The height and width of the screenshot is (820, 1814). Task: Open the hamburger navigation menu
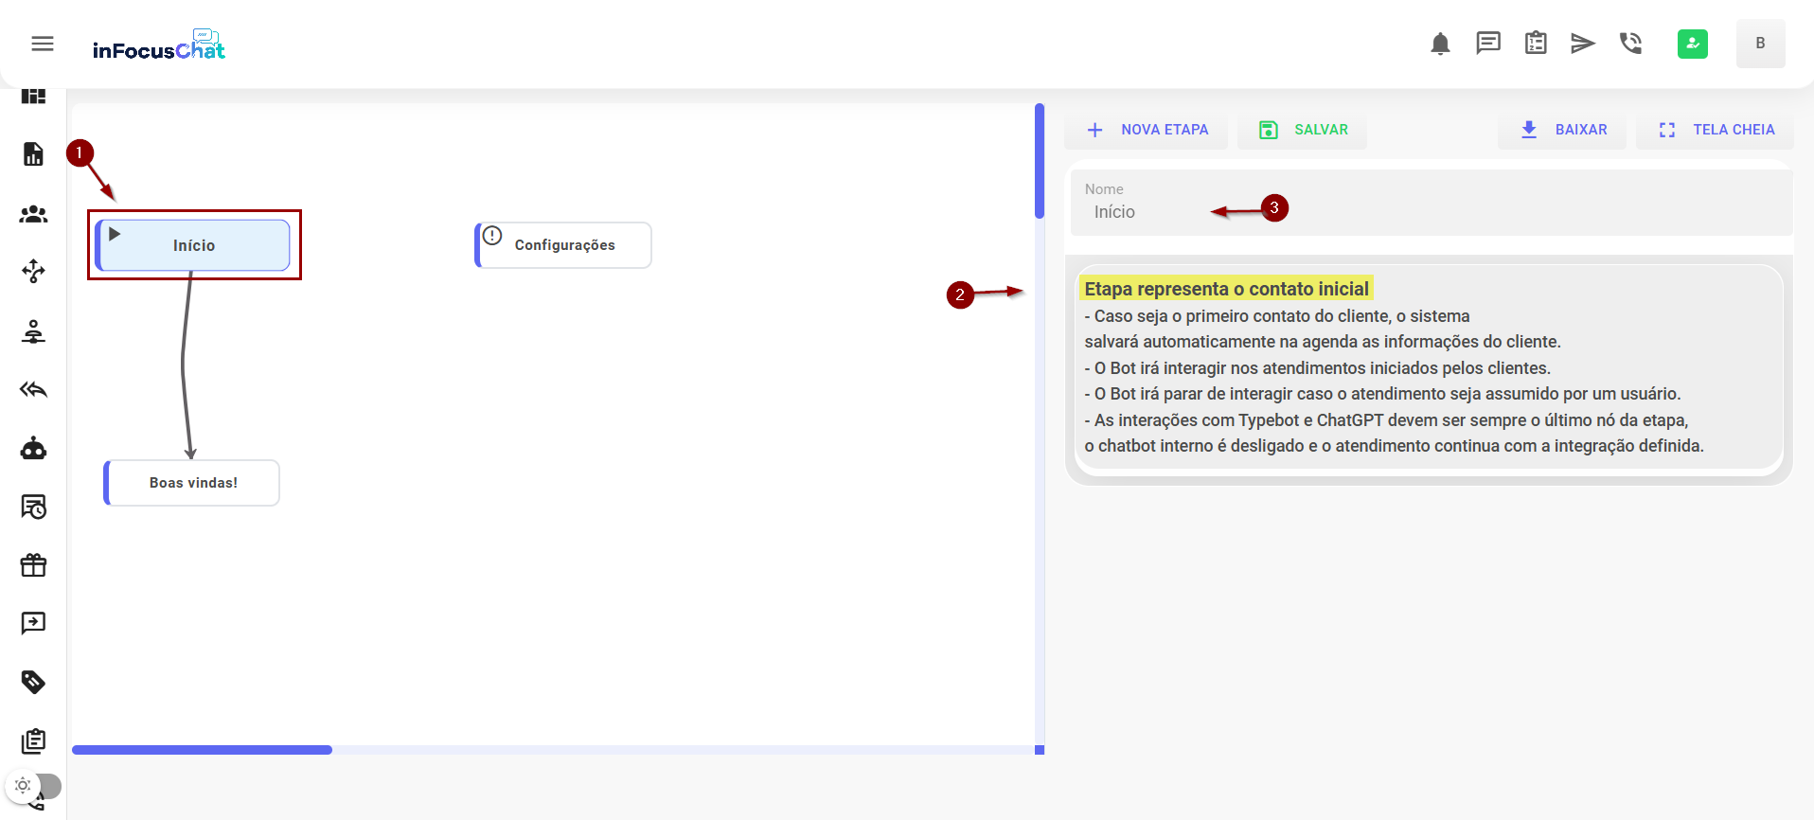click(x=43, y=44)
